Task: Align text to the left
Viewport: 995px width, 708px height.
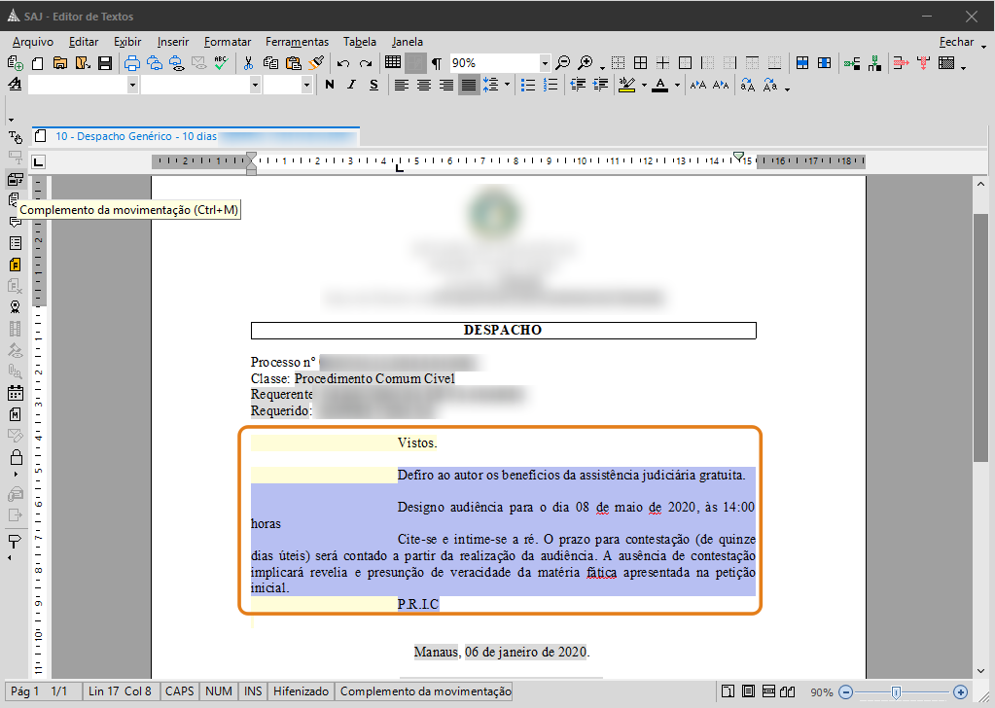Action: pos(401,85)
